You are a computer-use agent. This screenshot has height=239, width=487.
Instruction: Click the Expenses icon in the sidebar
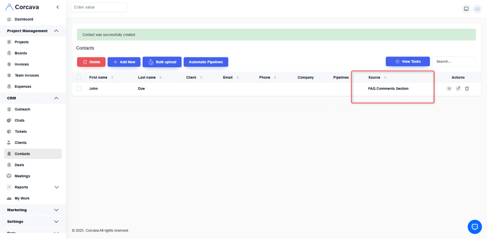[x=9, y=87]
